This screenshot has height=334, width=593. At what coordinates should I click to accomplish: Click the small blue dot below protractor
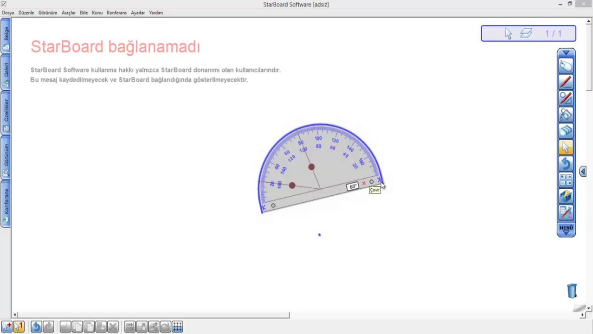(319, 235)
